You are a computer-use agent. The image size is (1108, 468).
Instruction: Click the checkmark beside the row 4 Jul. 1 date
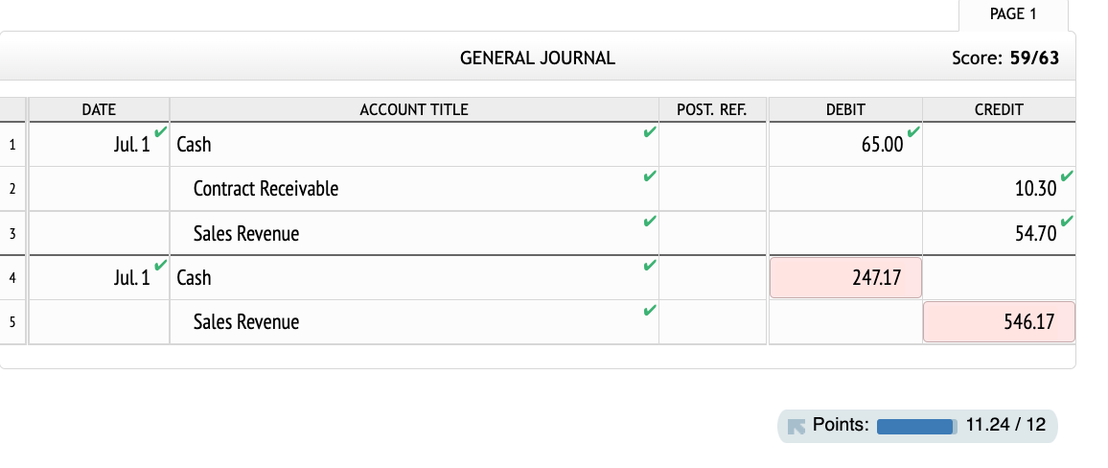click(x=160, y=265)
